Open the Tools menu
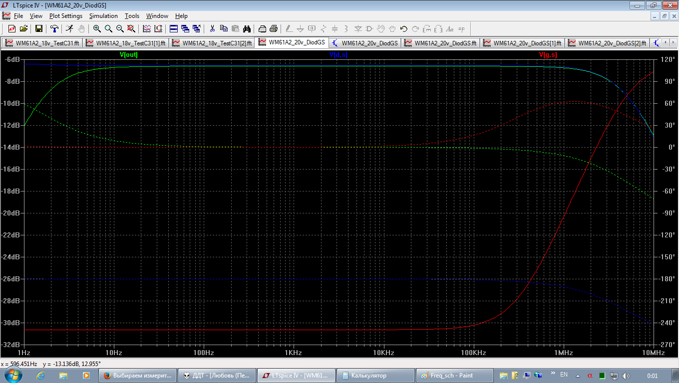The width and height of the screenshot is (679, 383). tap(132, 16)
